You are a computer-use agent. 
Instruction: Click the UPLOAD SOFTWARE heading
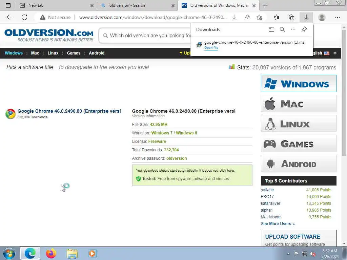pyautogui.click(x=292, y=237)
